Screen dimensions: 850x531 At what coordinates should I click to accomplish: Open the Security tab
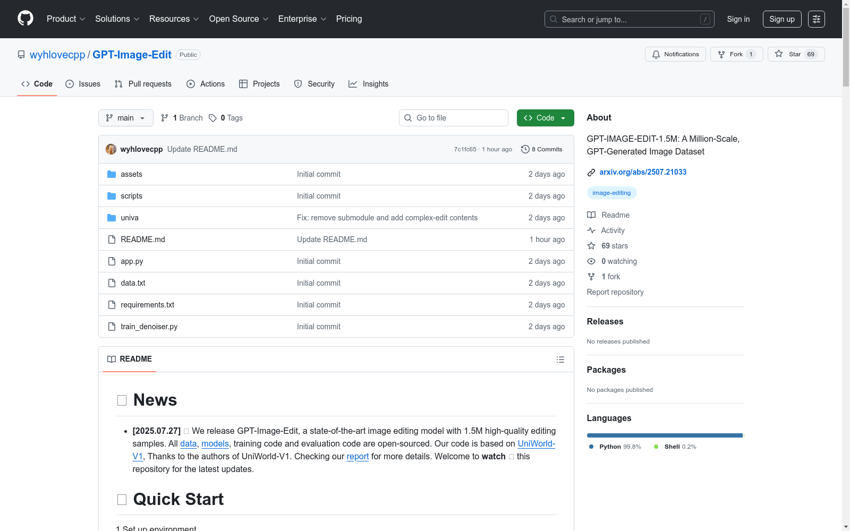314,84
